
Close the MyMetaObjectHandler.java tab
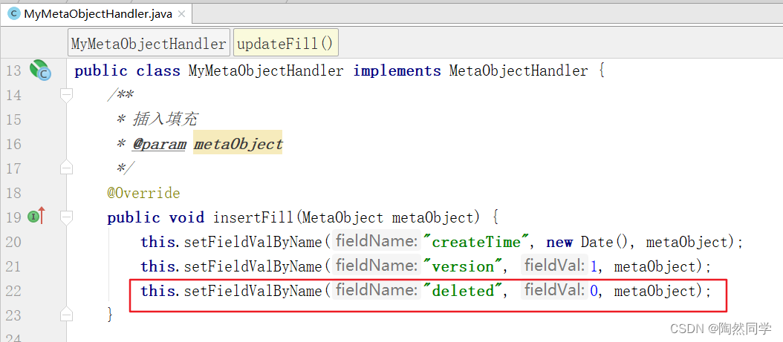tap(181, 14)
